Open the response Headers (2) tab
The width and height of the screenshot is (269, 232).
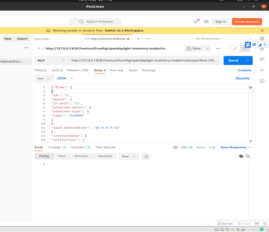pos(81,147)
